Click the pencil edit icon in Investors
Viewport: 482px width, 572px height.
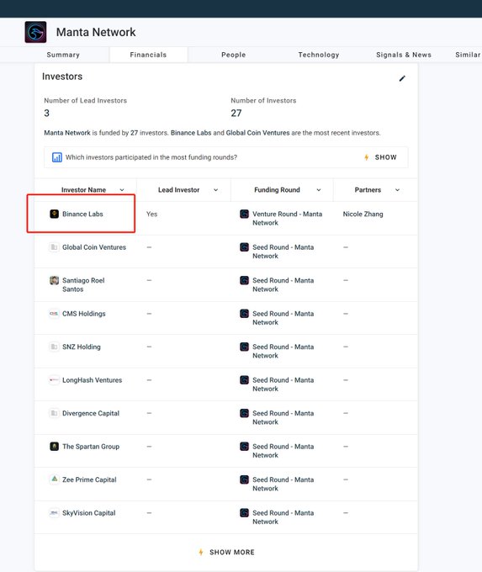[402, 78]
